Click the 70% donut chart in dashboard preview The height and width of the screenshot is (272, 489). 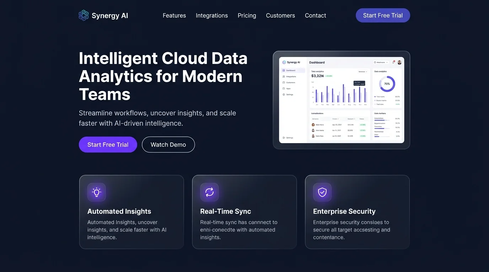(x=387, y=84)
